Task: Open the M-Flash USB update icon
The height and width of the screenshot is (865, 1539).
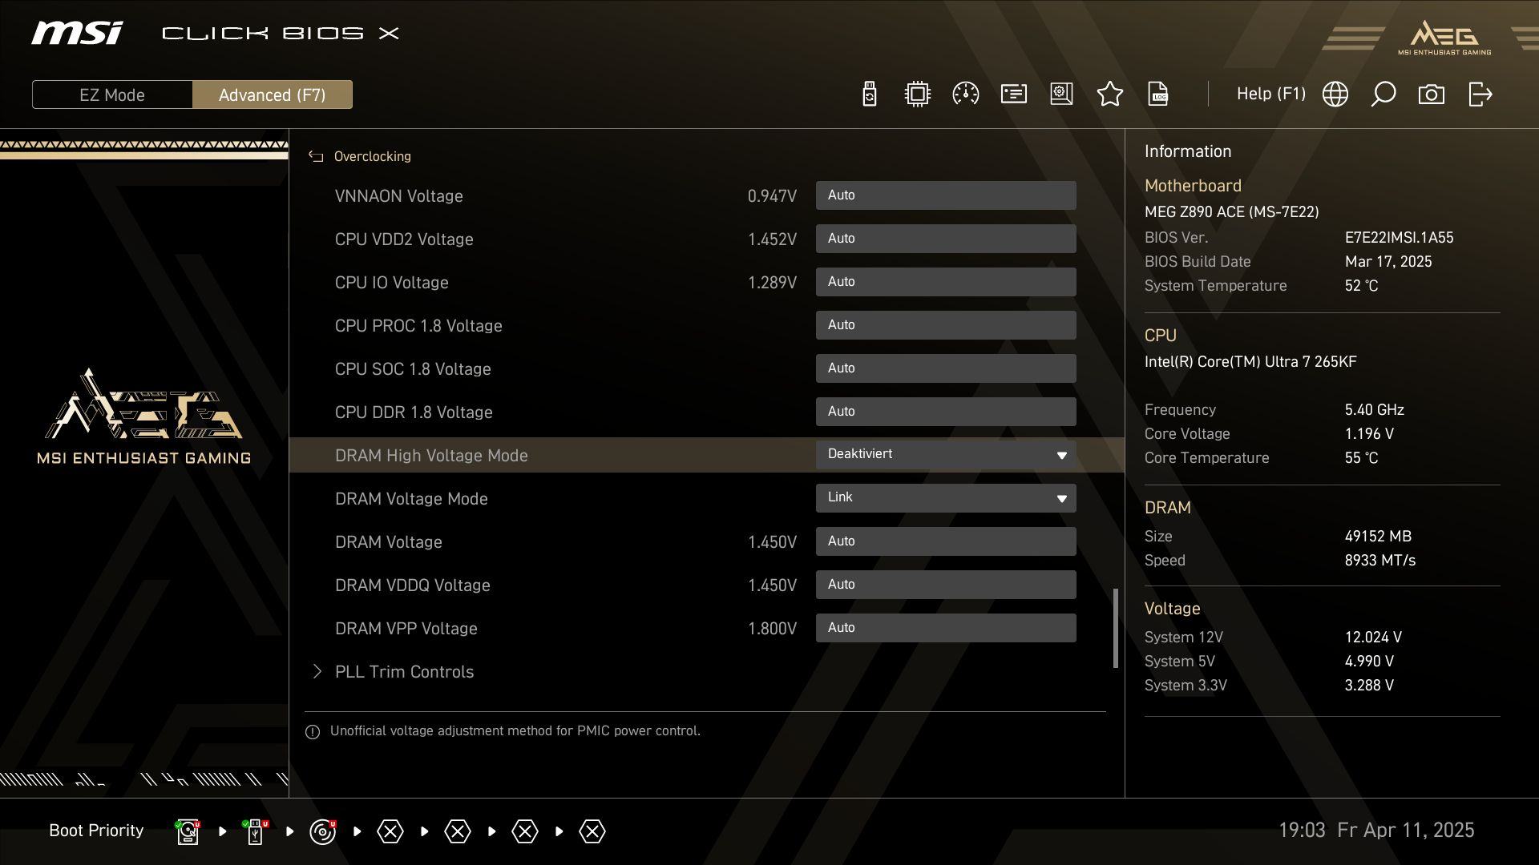Action: click(870, 95)
